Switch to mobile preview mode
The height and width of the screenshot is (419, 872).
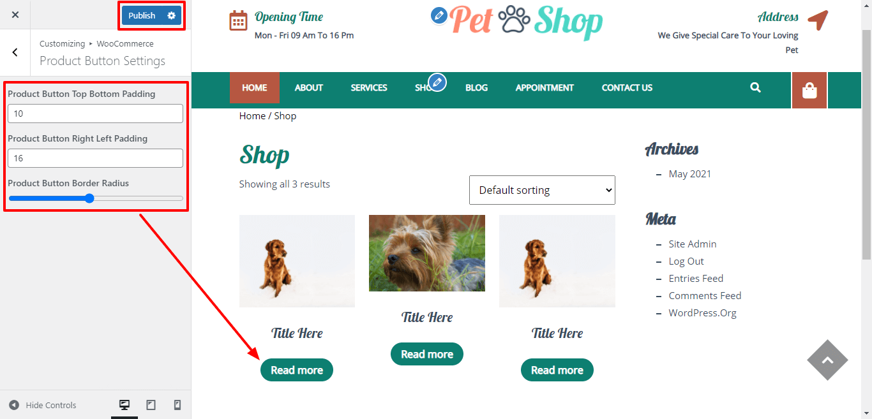[177, 405]
